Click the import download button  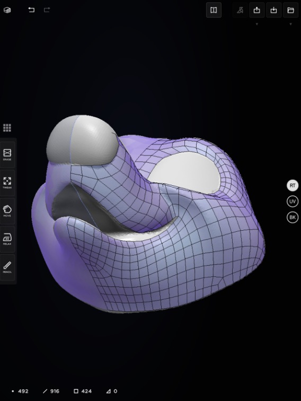click(x=273, y=10)
